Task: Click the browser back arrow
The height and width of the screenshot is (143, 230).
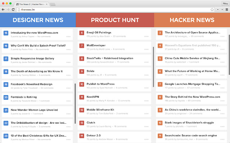Action: [x=3, y=9]
